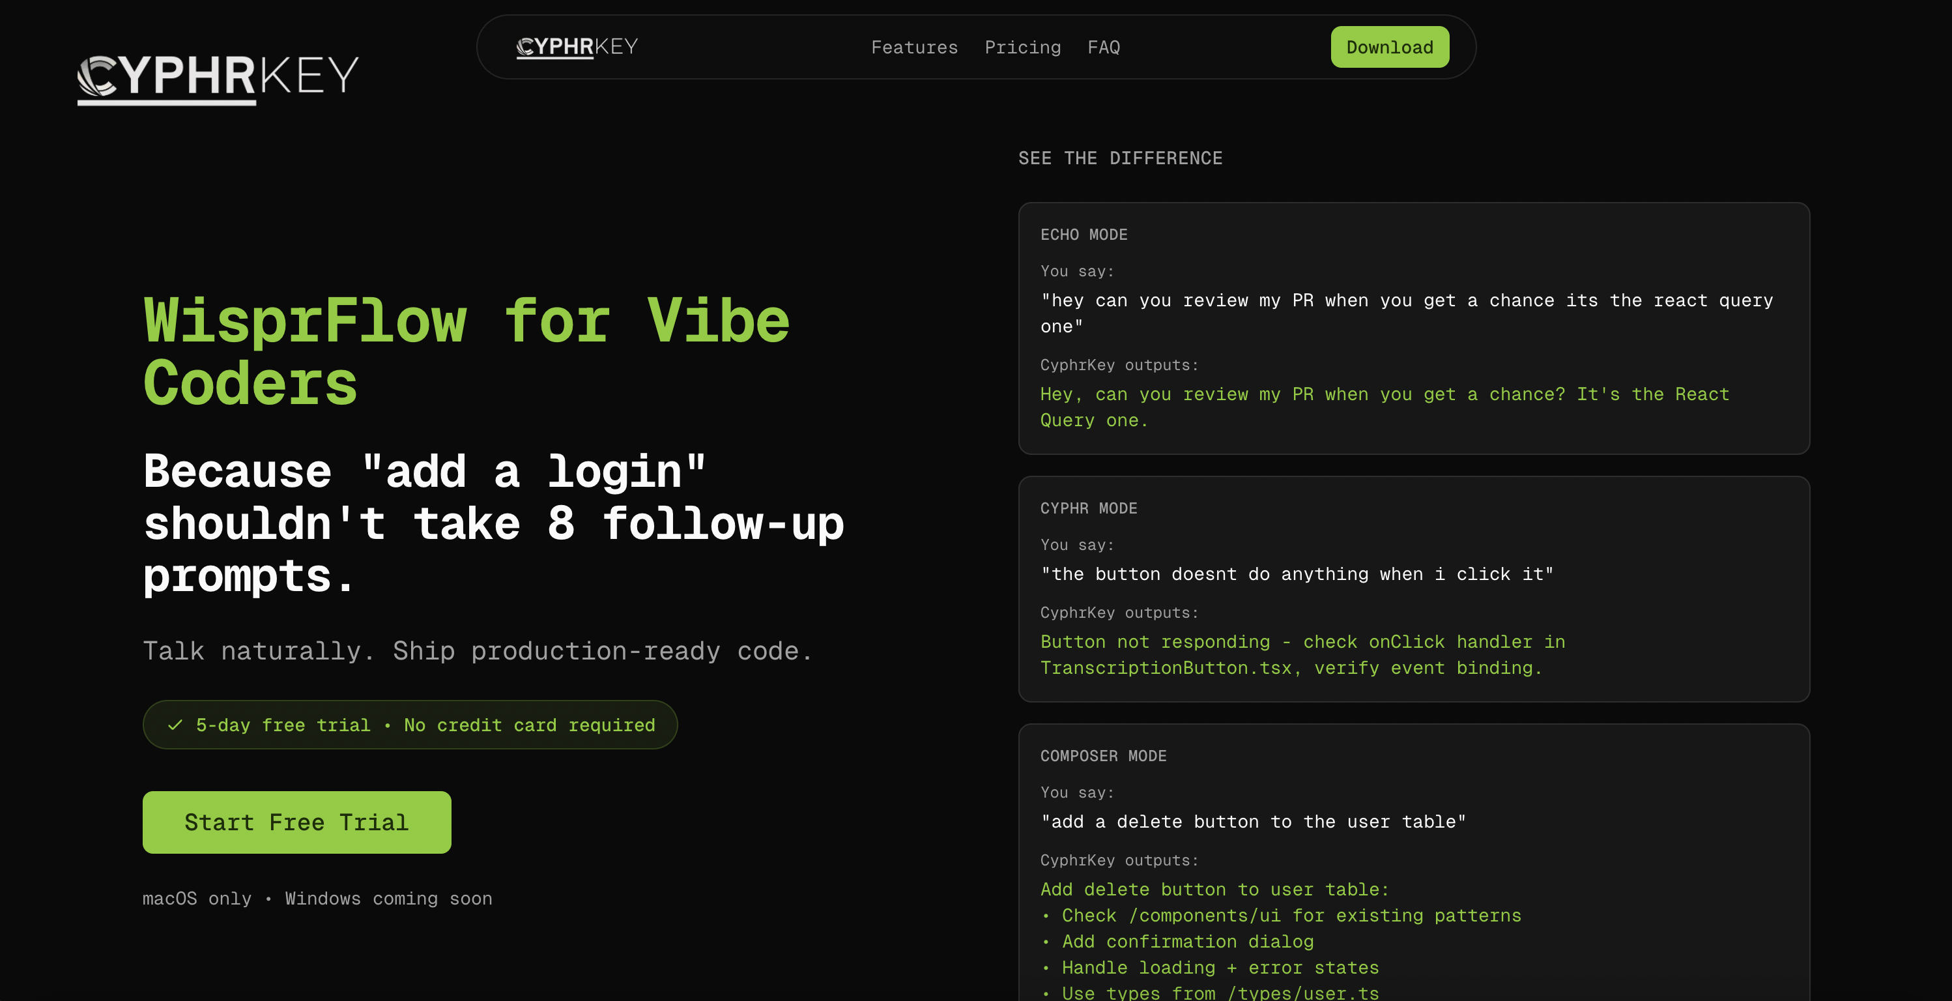Click the Start Free Trial button
The width and height of the screenshot is (1952, 1001).
coord(296,822)
